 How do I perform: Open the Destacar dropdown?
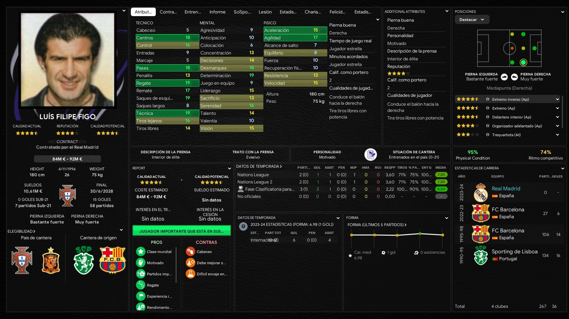472,20
